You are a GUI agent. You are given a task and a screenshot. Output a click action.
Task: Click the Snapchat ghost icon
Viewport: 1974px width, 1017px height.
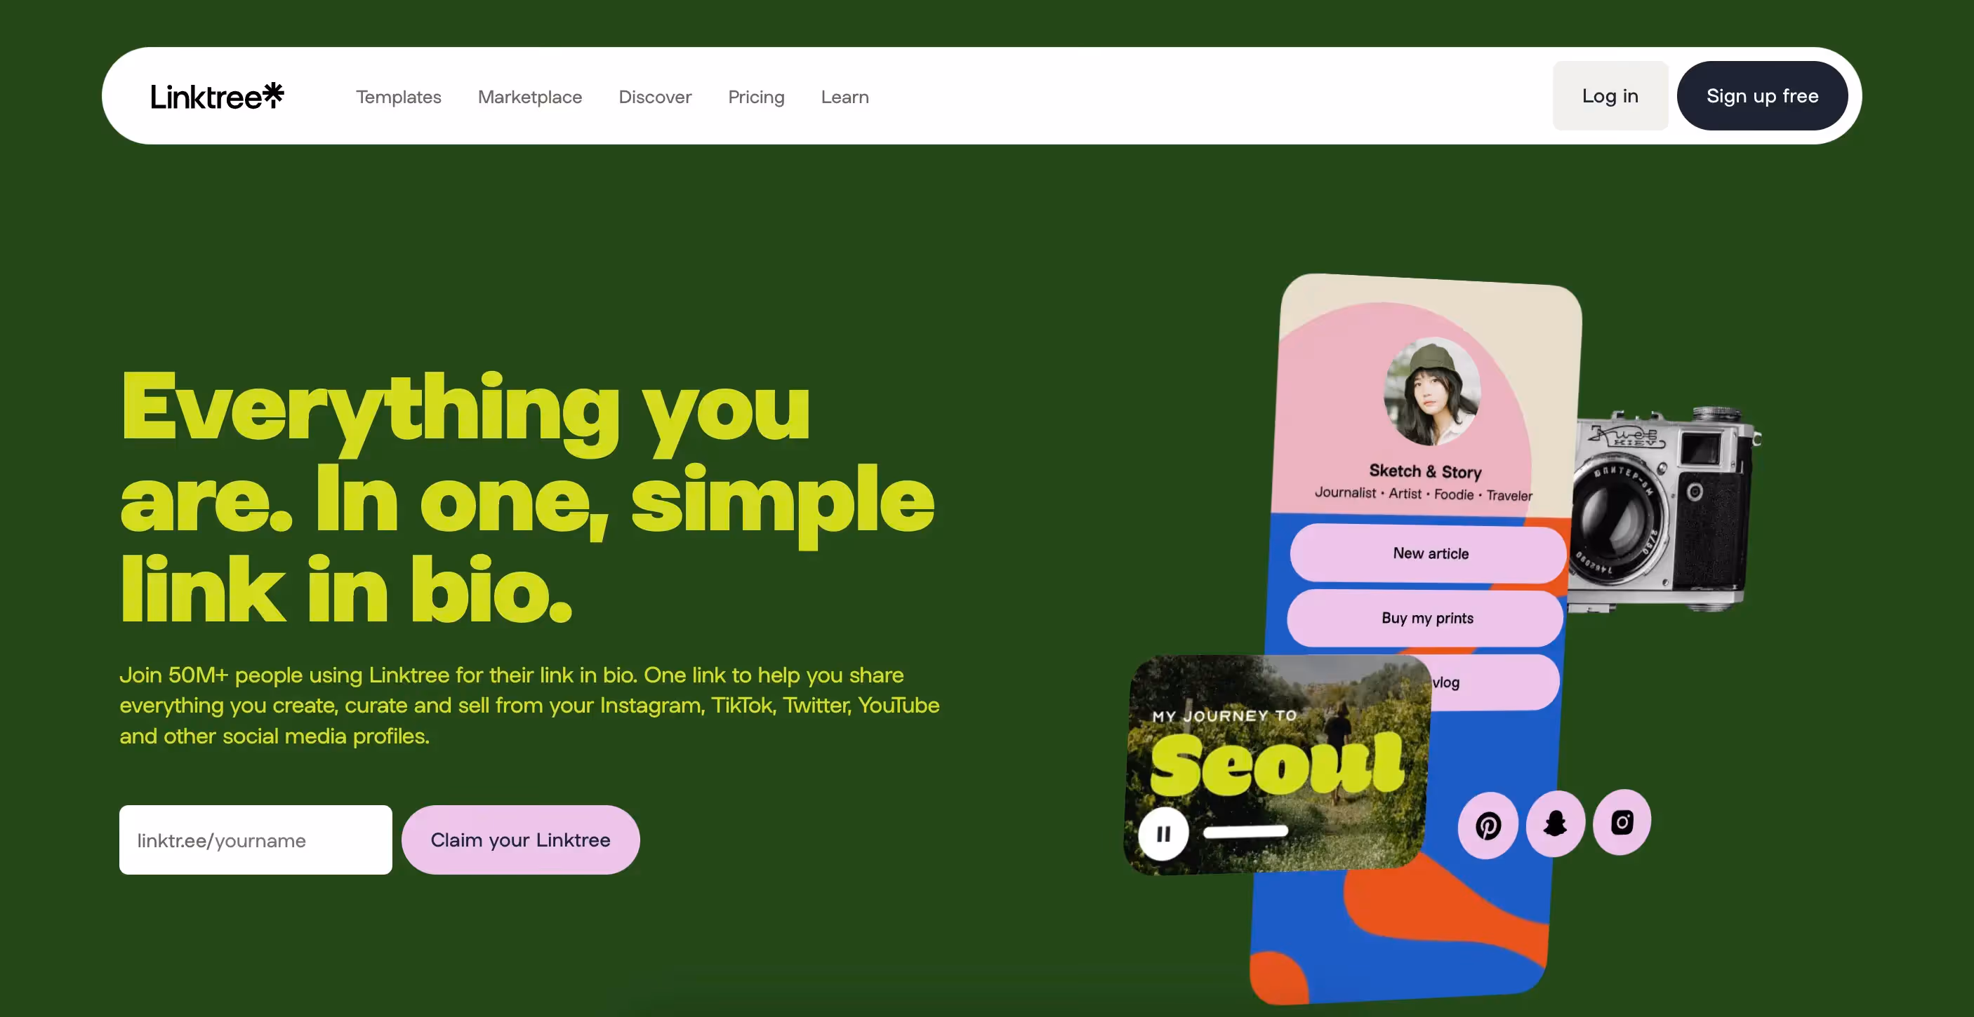(x=1555, y=824)
